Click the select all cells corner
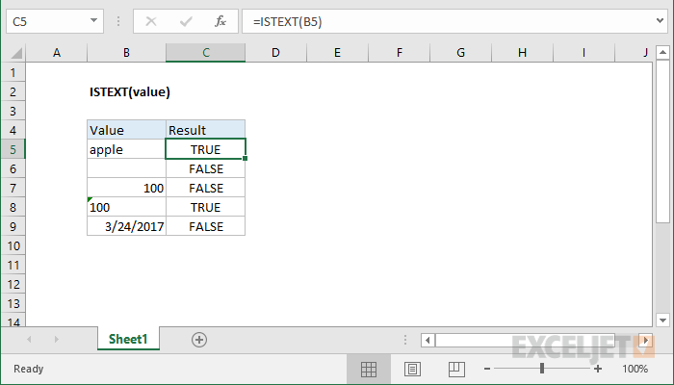 [13, 52]
